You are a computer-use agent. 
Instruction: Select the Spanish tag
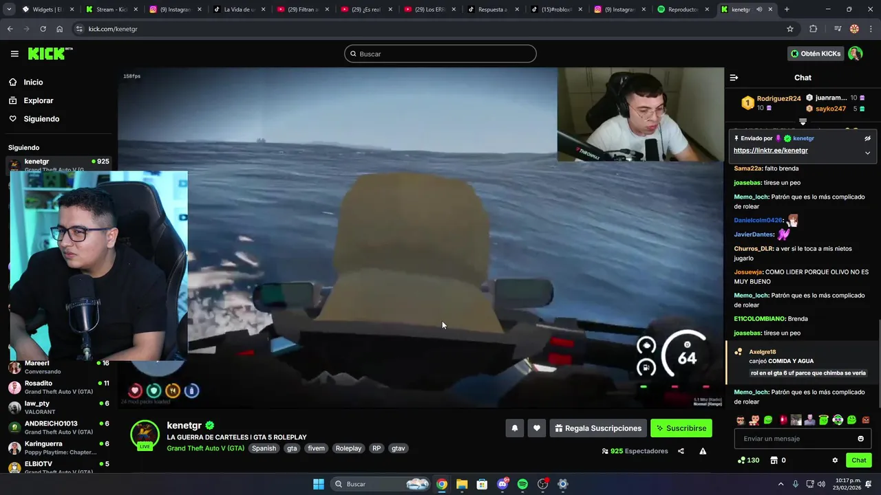click(x=264, y=448)
